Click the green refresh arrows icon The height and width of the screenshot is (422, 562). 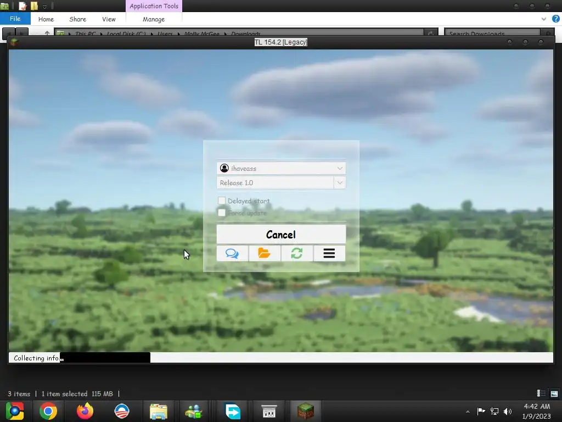(x=297, y=253)
